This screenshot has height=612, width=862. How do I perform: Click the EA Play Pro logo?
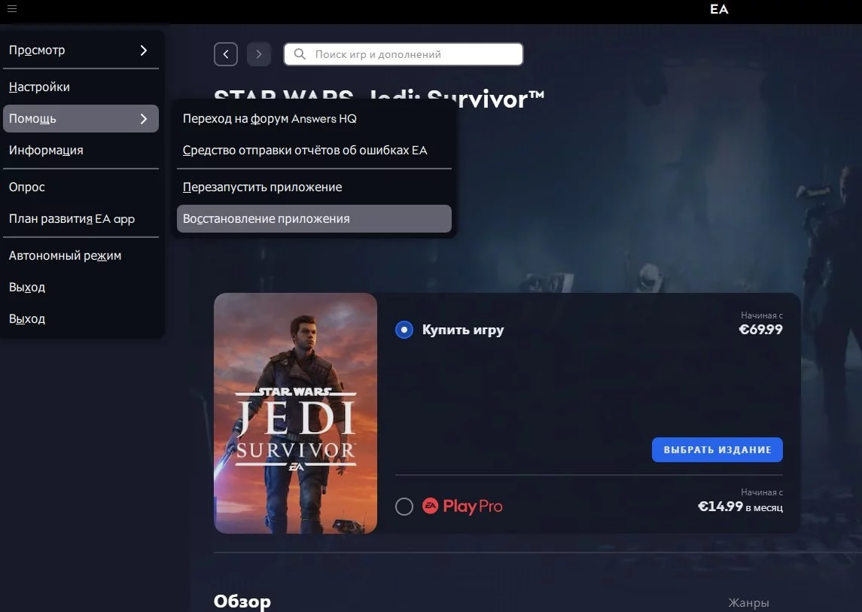pos(462,506)
